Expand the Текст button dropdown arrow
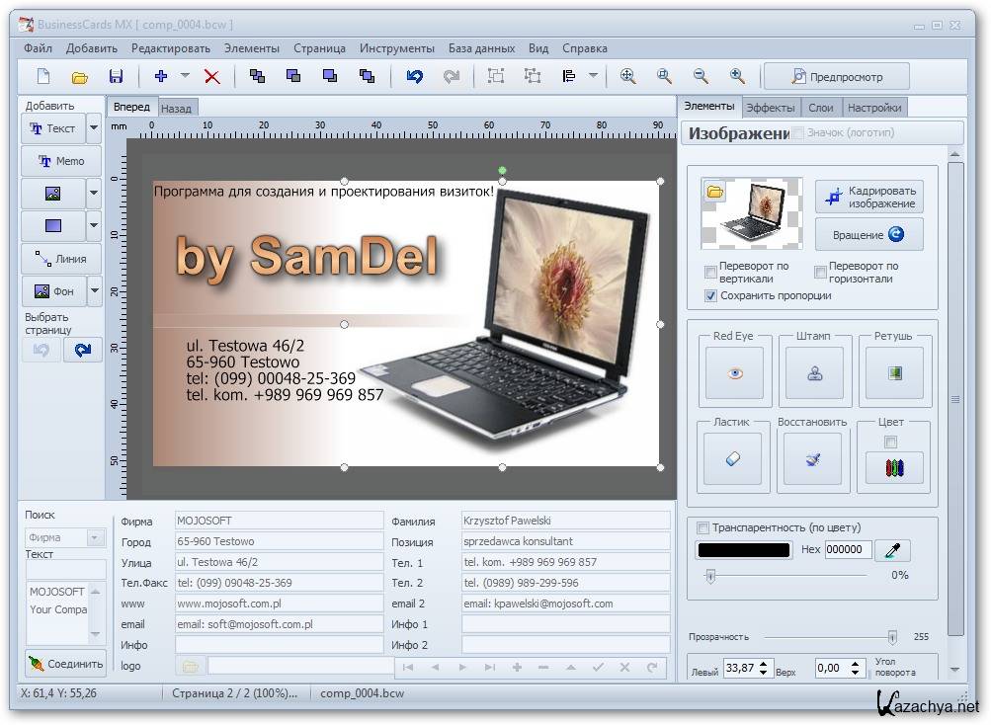Screen dimensions: 991x725 click(x=94, y=128)
